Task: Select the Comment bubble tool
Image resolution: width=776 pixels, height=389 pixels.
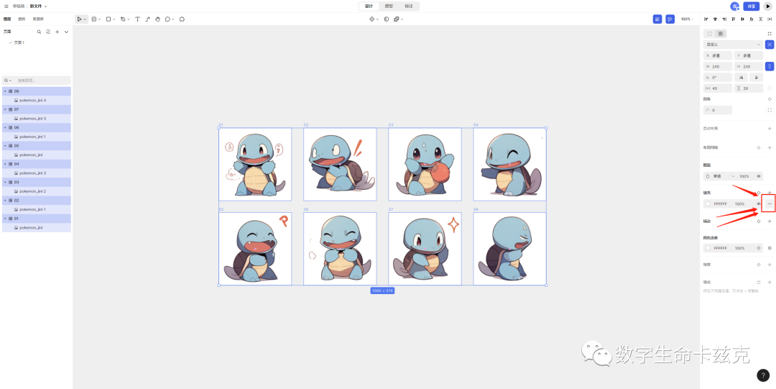Action: pos(167,19)
